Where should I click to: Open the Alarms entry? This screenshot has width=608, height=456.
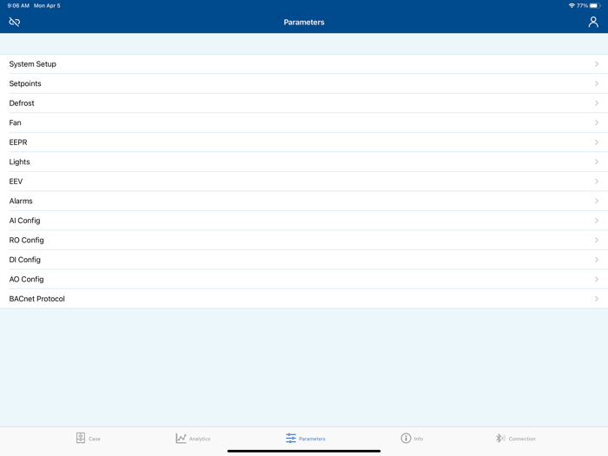(x=304, y=201)
